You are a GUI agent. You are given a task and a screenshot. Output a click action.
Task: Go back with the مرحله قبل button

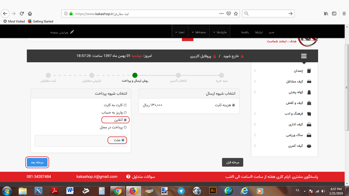click(232, 162)
